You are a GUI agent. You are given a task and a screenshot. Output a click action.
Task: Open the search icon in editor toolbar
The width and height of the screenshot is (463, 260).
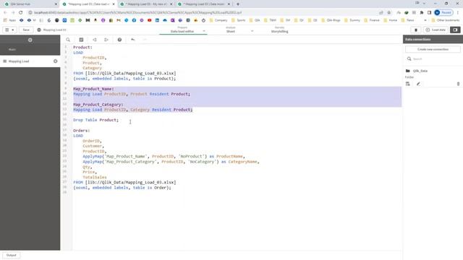click(x=68, y=40)
